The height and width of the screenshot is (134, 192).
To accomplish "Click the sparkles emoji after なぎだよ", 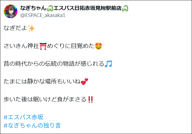I will [x=31, y=28].
